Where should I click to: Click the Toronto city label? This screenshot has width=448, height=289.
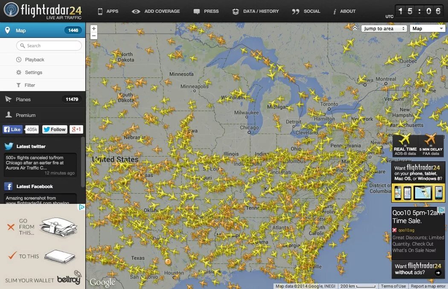(x=329, y=104)
